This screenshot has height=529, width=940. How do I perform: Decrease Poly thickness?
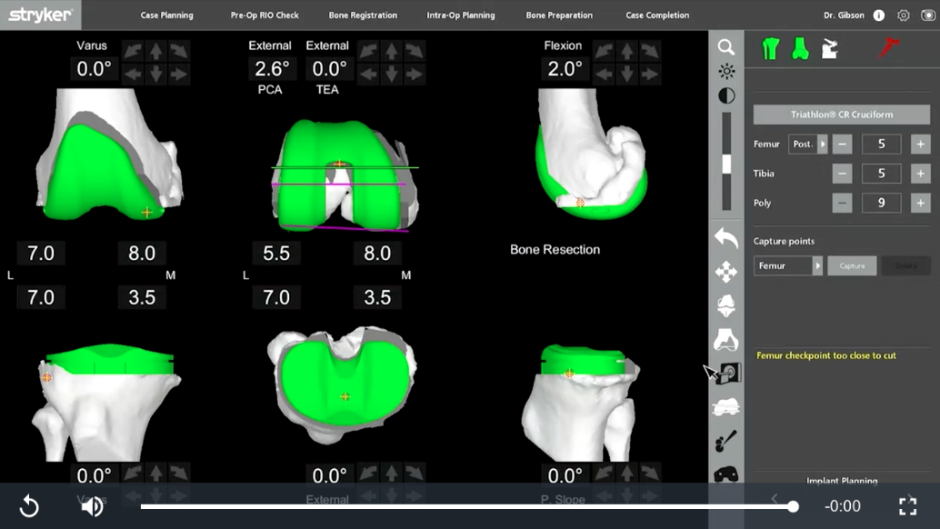click(x=842, y=203)
